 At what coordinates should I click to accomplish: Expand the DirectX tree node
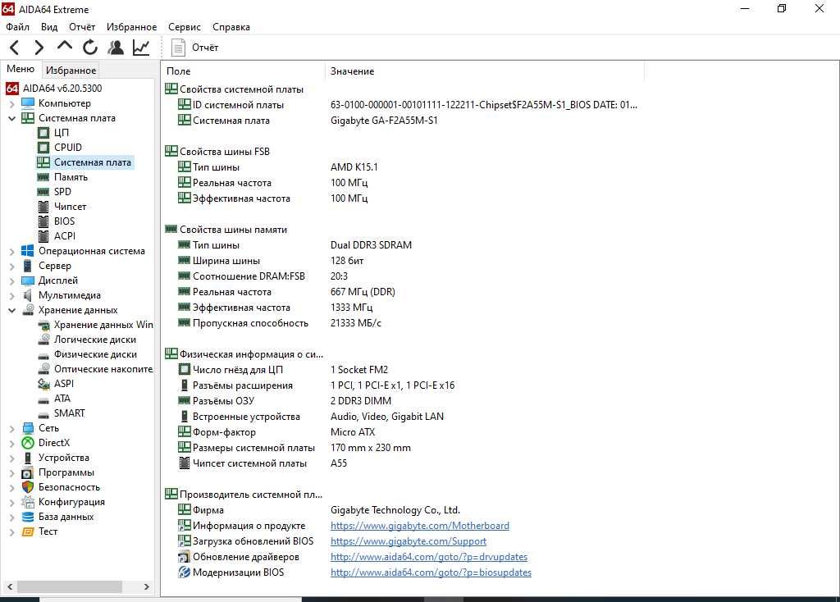point(11,443)
